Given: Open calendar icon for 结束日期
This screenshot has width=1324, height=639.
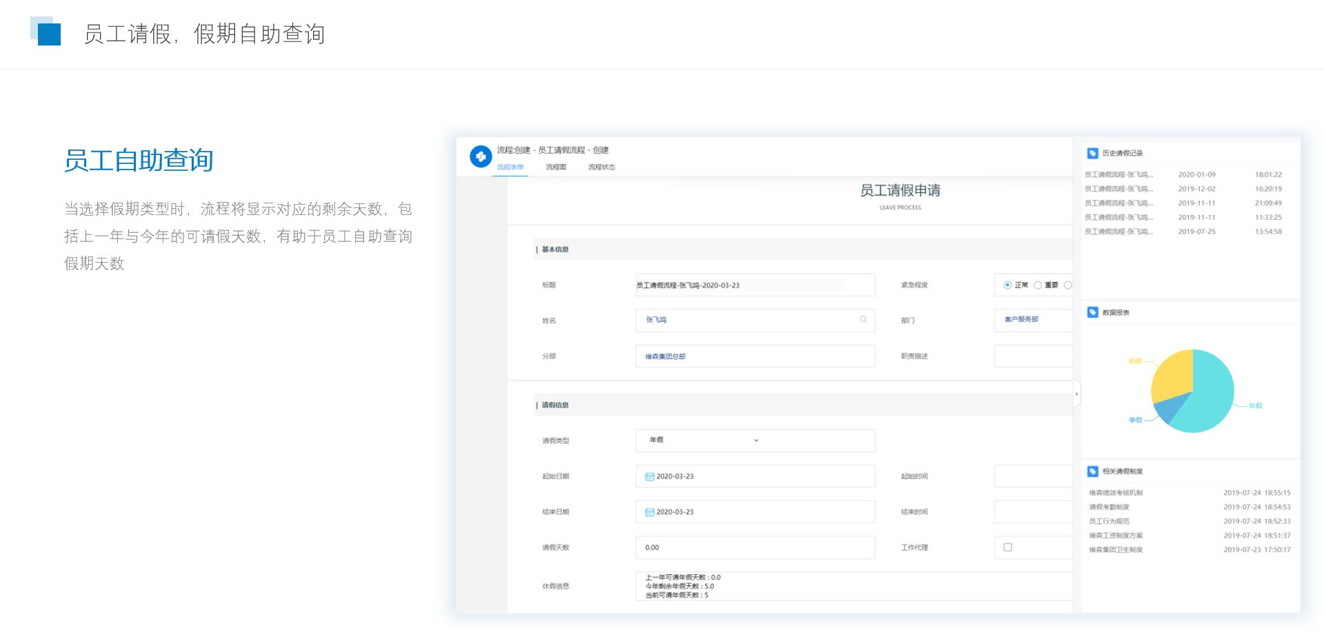Looking at the screenshot, I should click(x=649, y=512).
